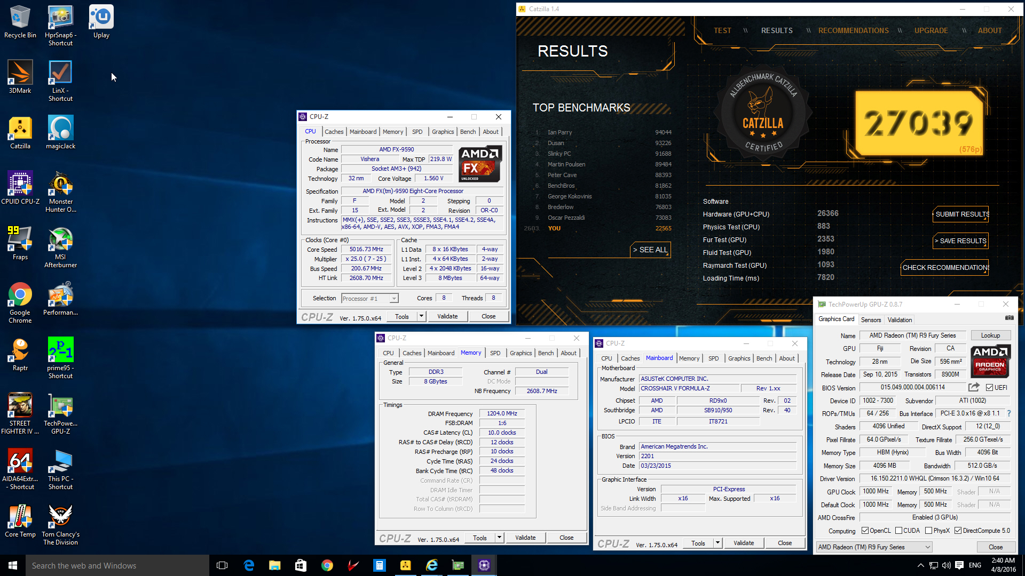Open the Google Chrome desktop icon
Viewport: 1025px width, 576px height.
(x=20, y=303)
